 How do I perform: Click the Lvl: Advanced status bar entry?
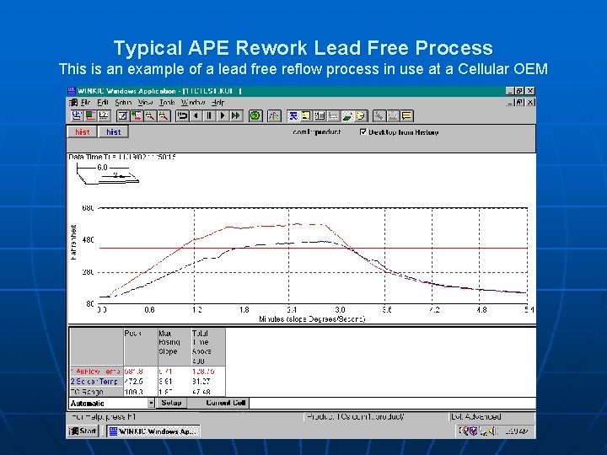(476, 417)
